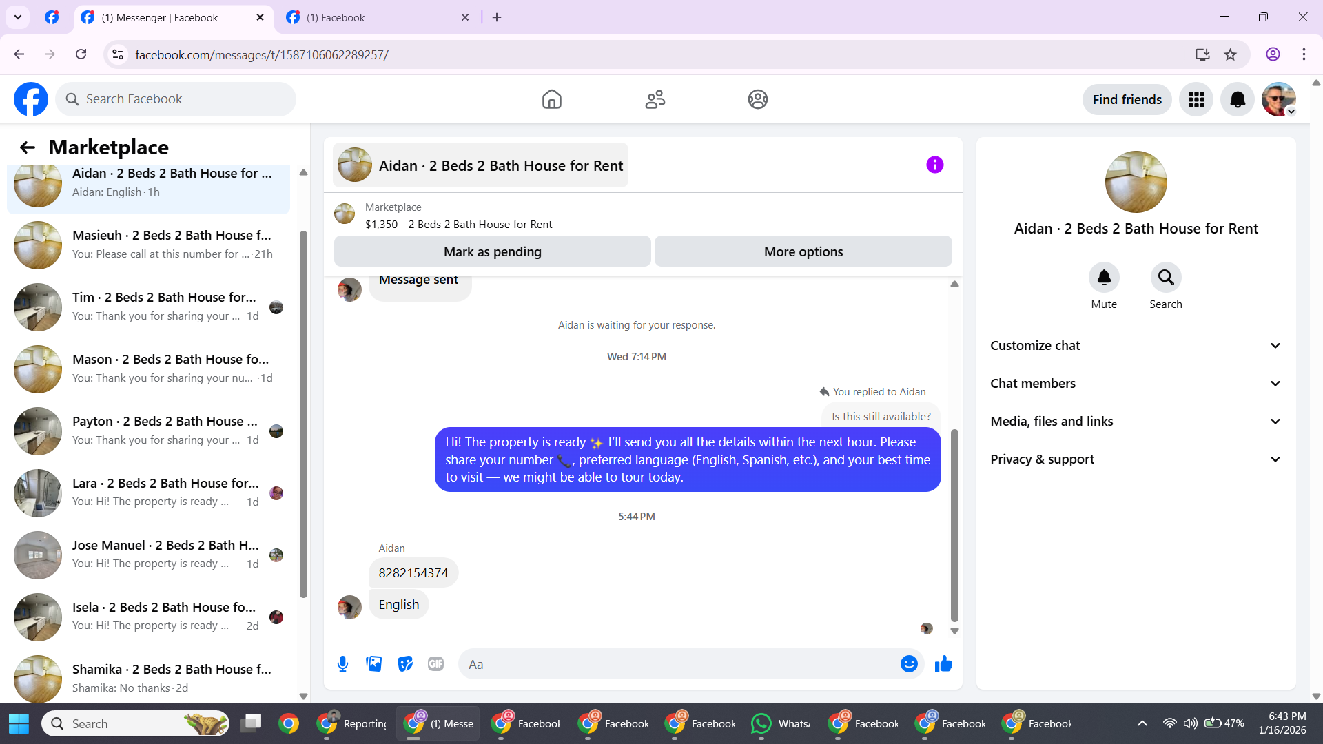Open the Facebook menu grid icon
This screenshot has height=744, width=1323.
tap(1196, 100)
